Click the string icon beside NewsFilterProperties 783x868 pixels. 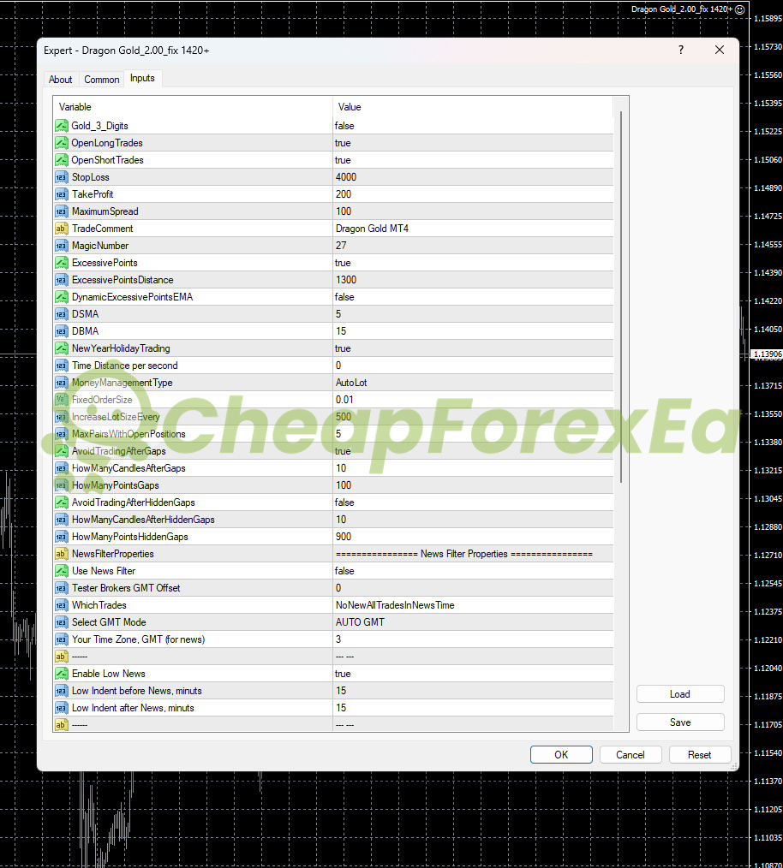pos(62,554)
